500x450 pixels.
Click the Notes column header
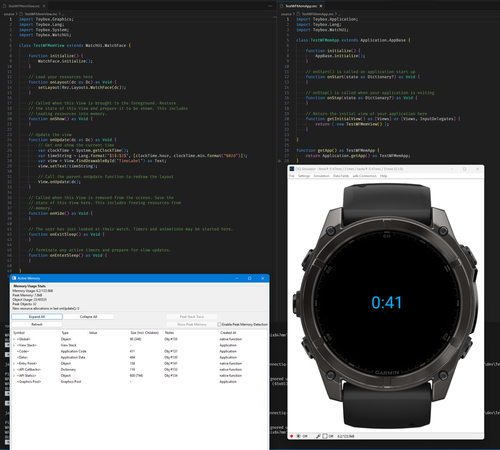(190, 332)
